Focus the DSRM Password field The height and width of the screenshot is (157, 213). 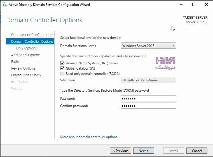tap(148, 98)
